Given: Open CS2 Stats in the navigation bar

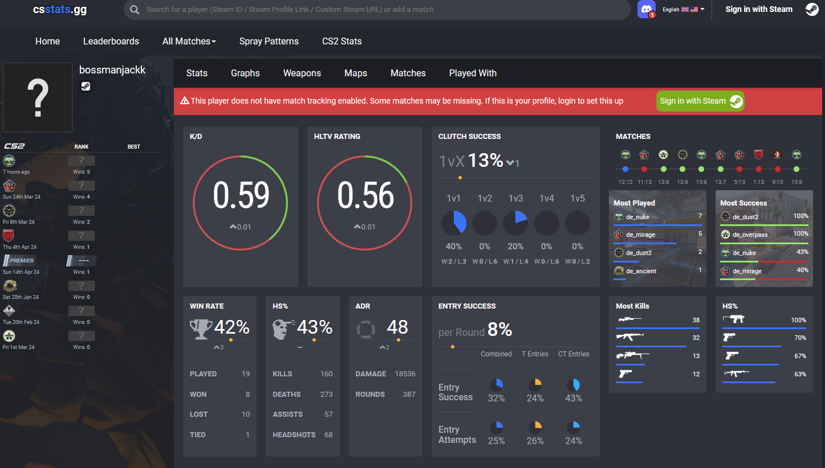Looking at the screenshot, I should [x=342, y=41].
